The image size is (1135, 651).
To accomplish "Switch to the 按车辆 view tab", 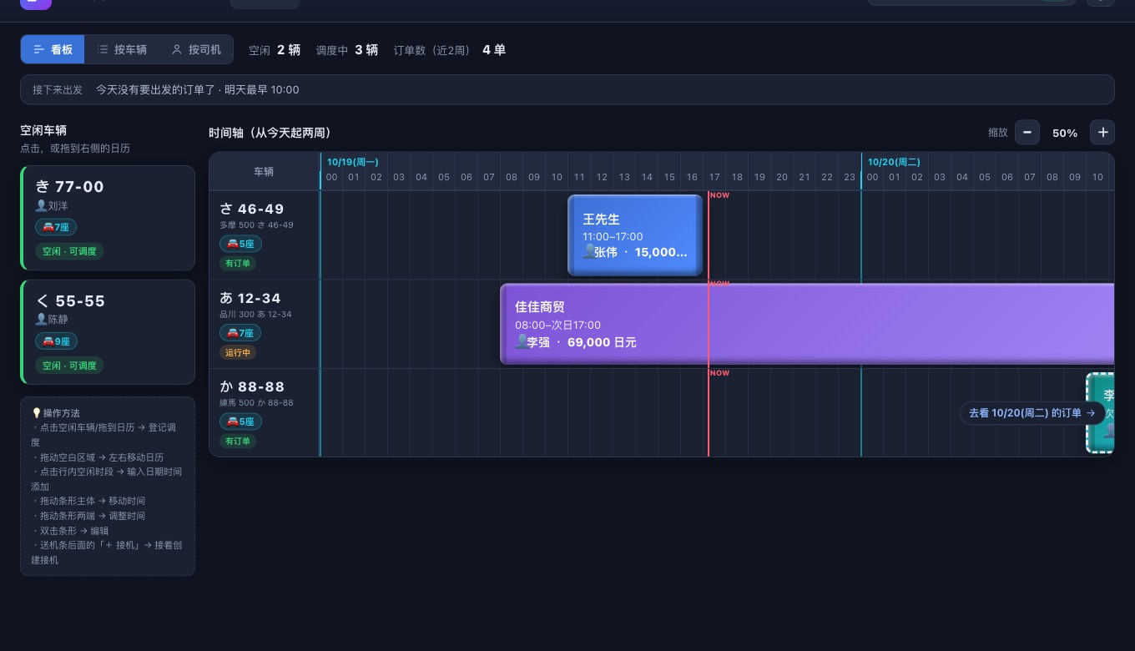I will (x=122, y=49).
